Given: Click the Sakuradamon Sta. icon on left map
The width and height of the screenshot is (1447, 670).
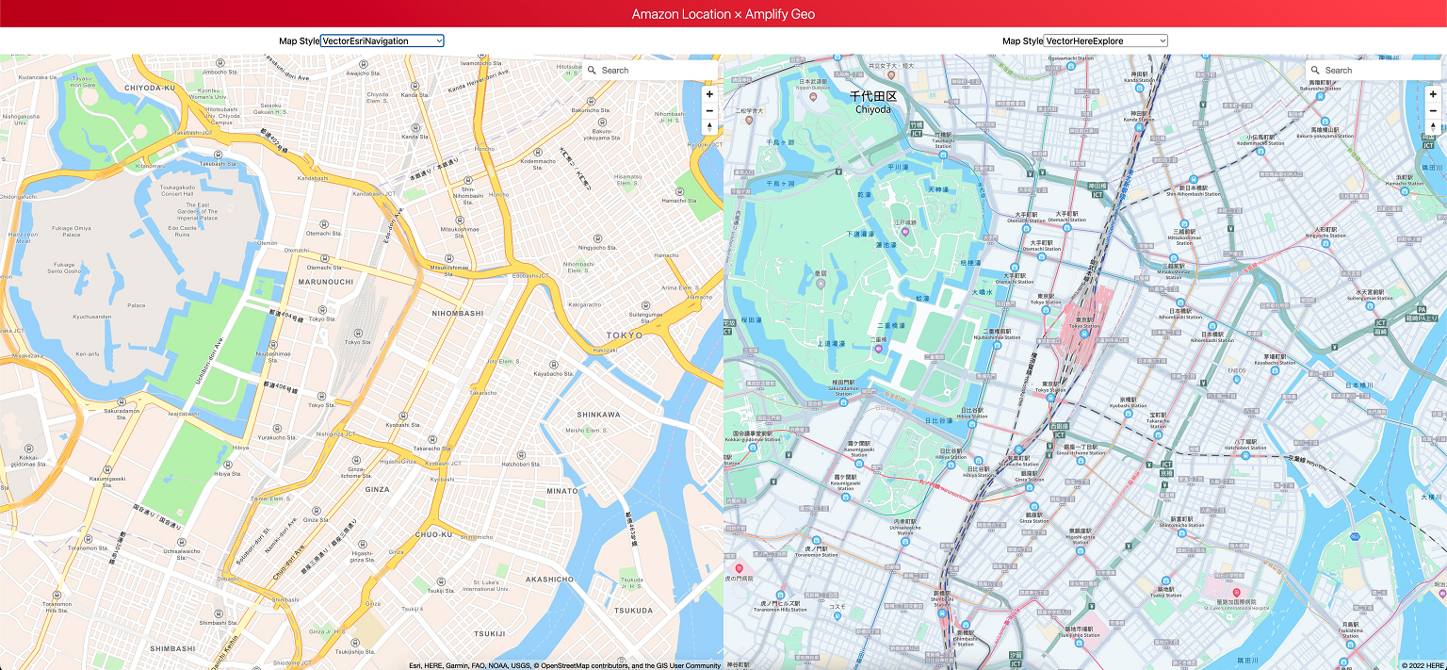Looking at the screenshot, I should tap(122, 401).
